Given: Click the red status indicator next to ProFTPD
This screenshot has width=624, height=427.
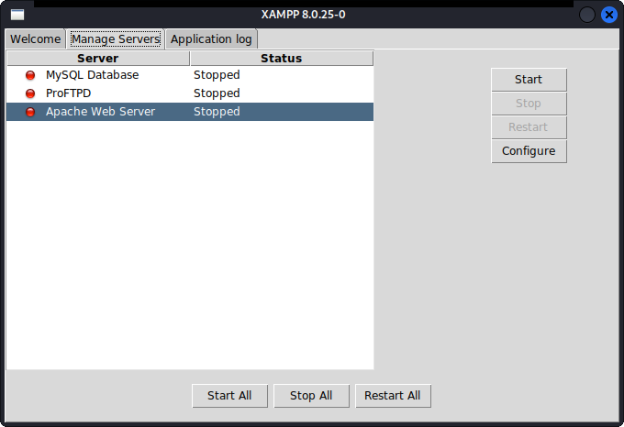Looking at the screenshot, I should pyautogui.click(x=30, y=93).
